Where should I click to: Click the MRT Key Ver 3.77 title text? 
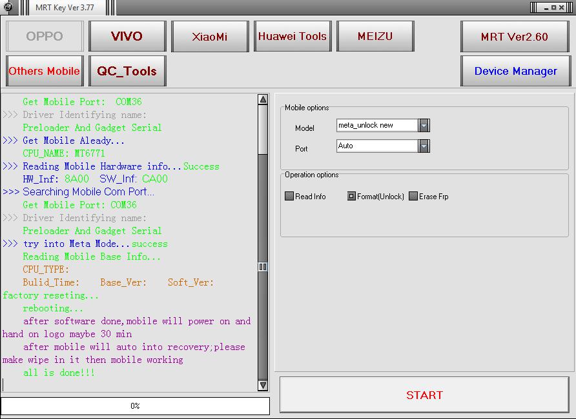coord(65,7)
